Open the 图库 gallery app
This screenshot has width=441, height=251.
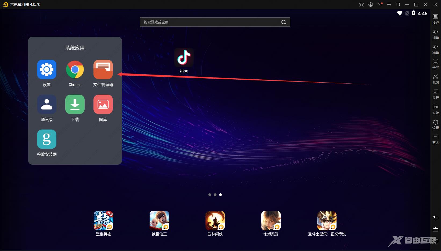point(103,104)
